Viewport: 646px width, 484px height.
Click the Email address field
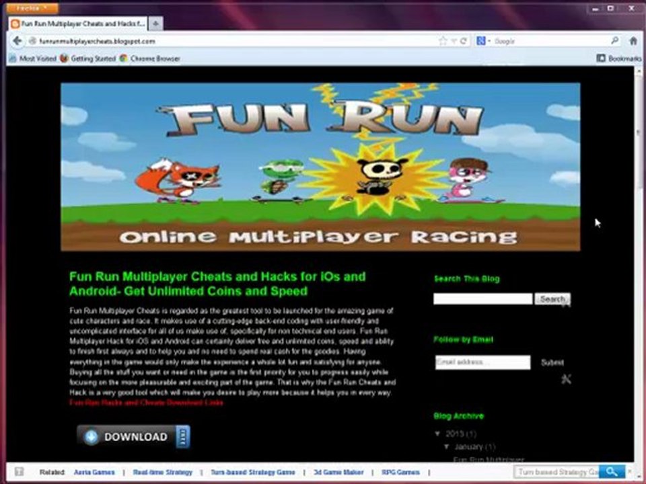coord(482,362)
